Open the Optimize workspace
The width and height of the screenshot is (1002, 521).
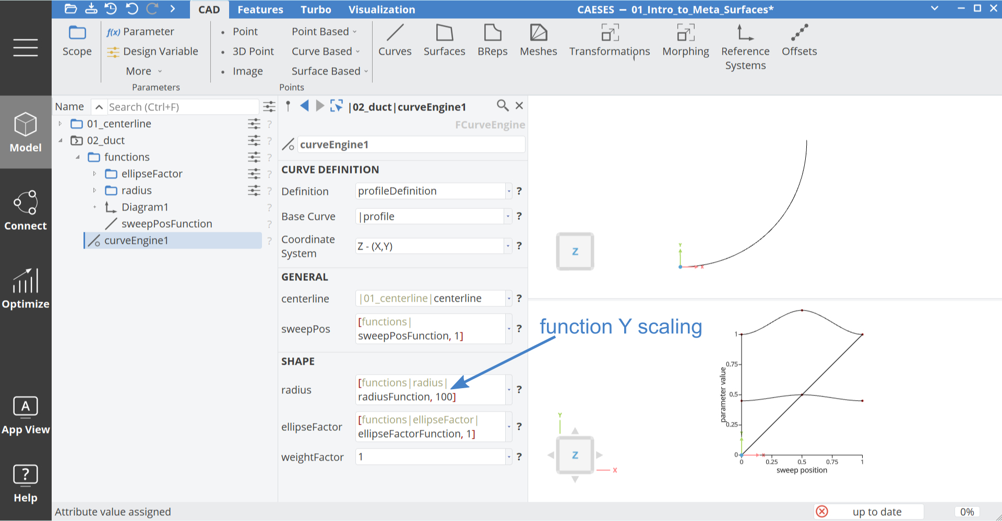click(26, 289)
